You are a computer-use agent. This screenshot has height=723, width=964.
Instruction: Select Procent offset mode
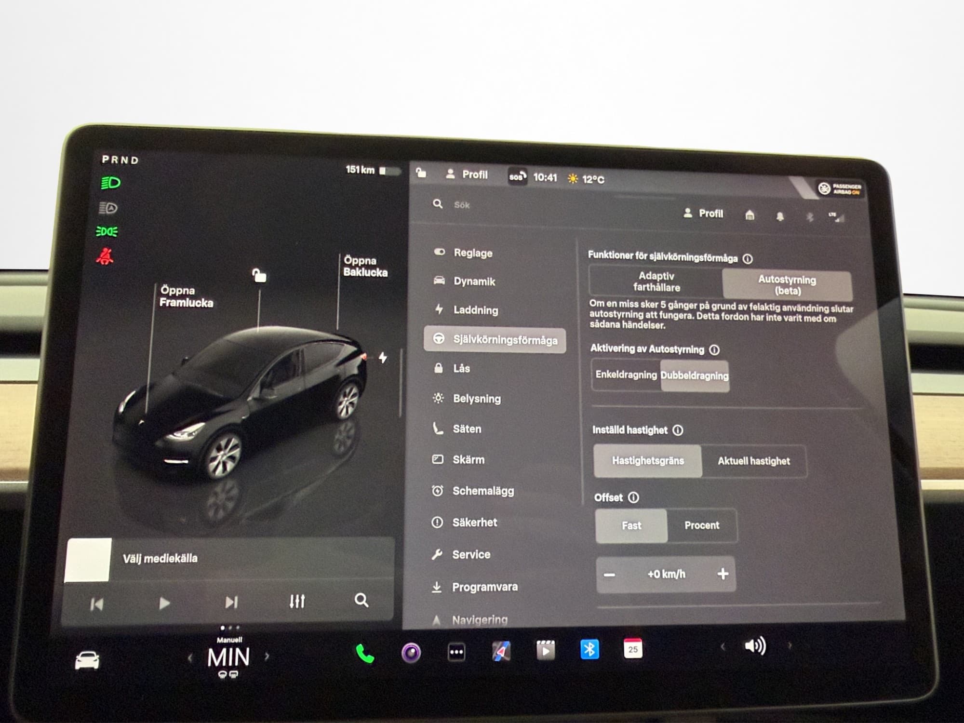click(701, 525)
